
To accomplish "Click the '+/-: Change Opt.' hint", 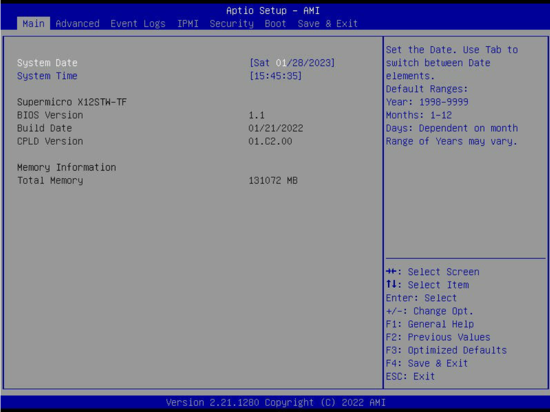I will (429, 311).
